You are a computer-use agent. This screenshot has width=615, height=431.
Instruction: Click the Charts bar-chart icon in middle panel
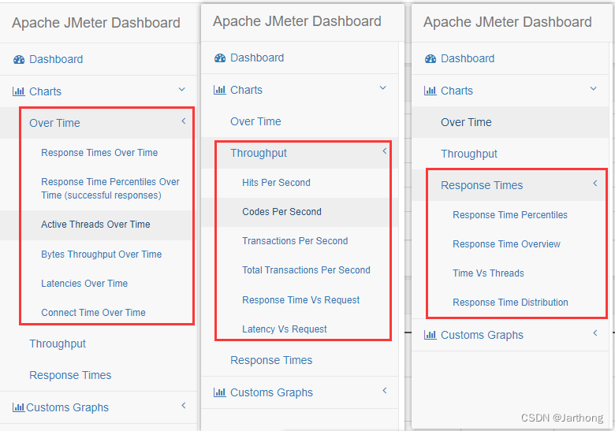tap(220, 90)
